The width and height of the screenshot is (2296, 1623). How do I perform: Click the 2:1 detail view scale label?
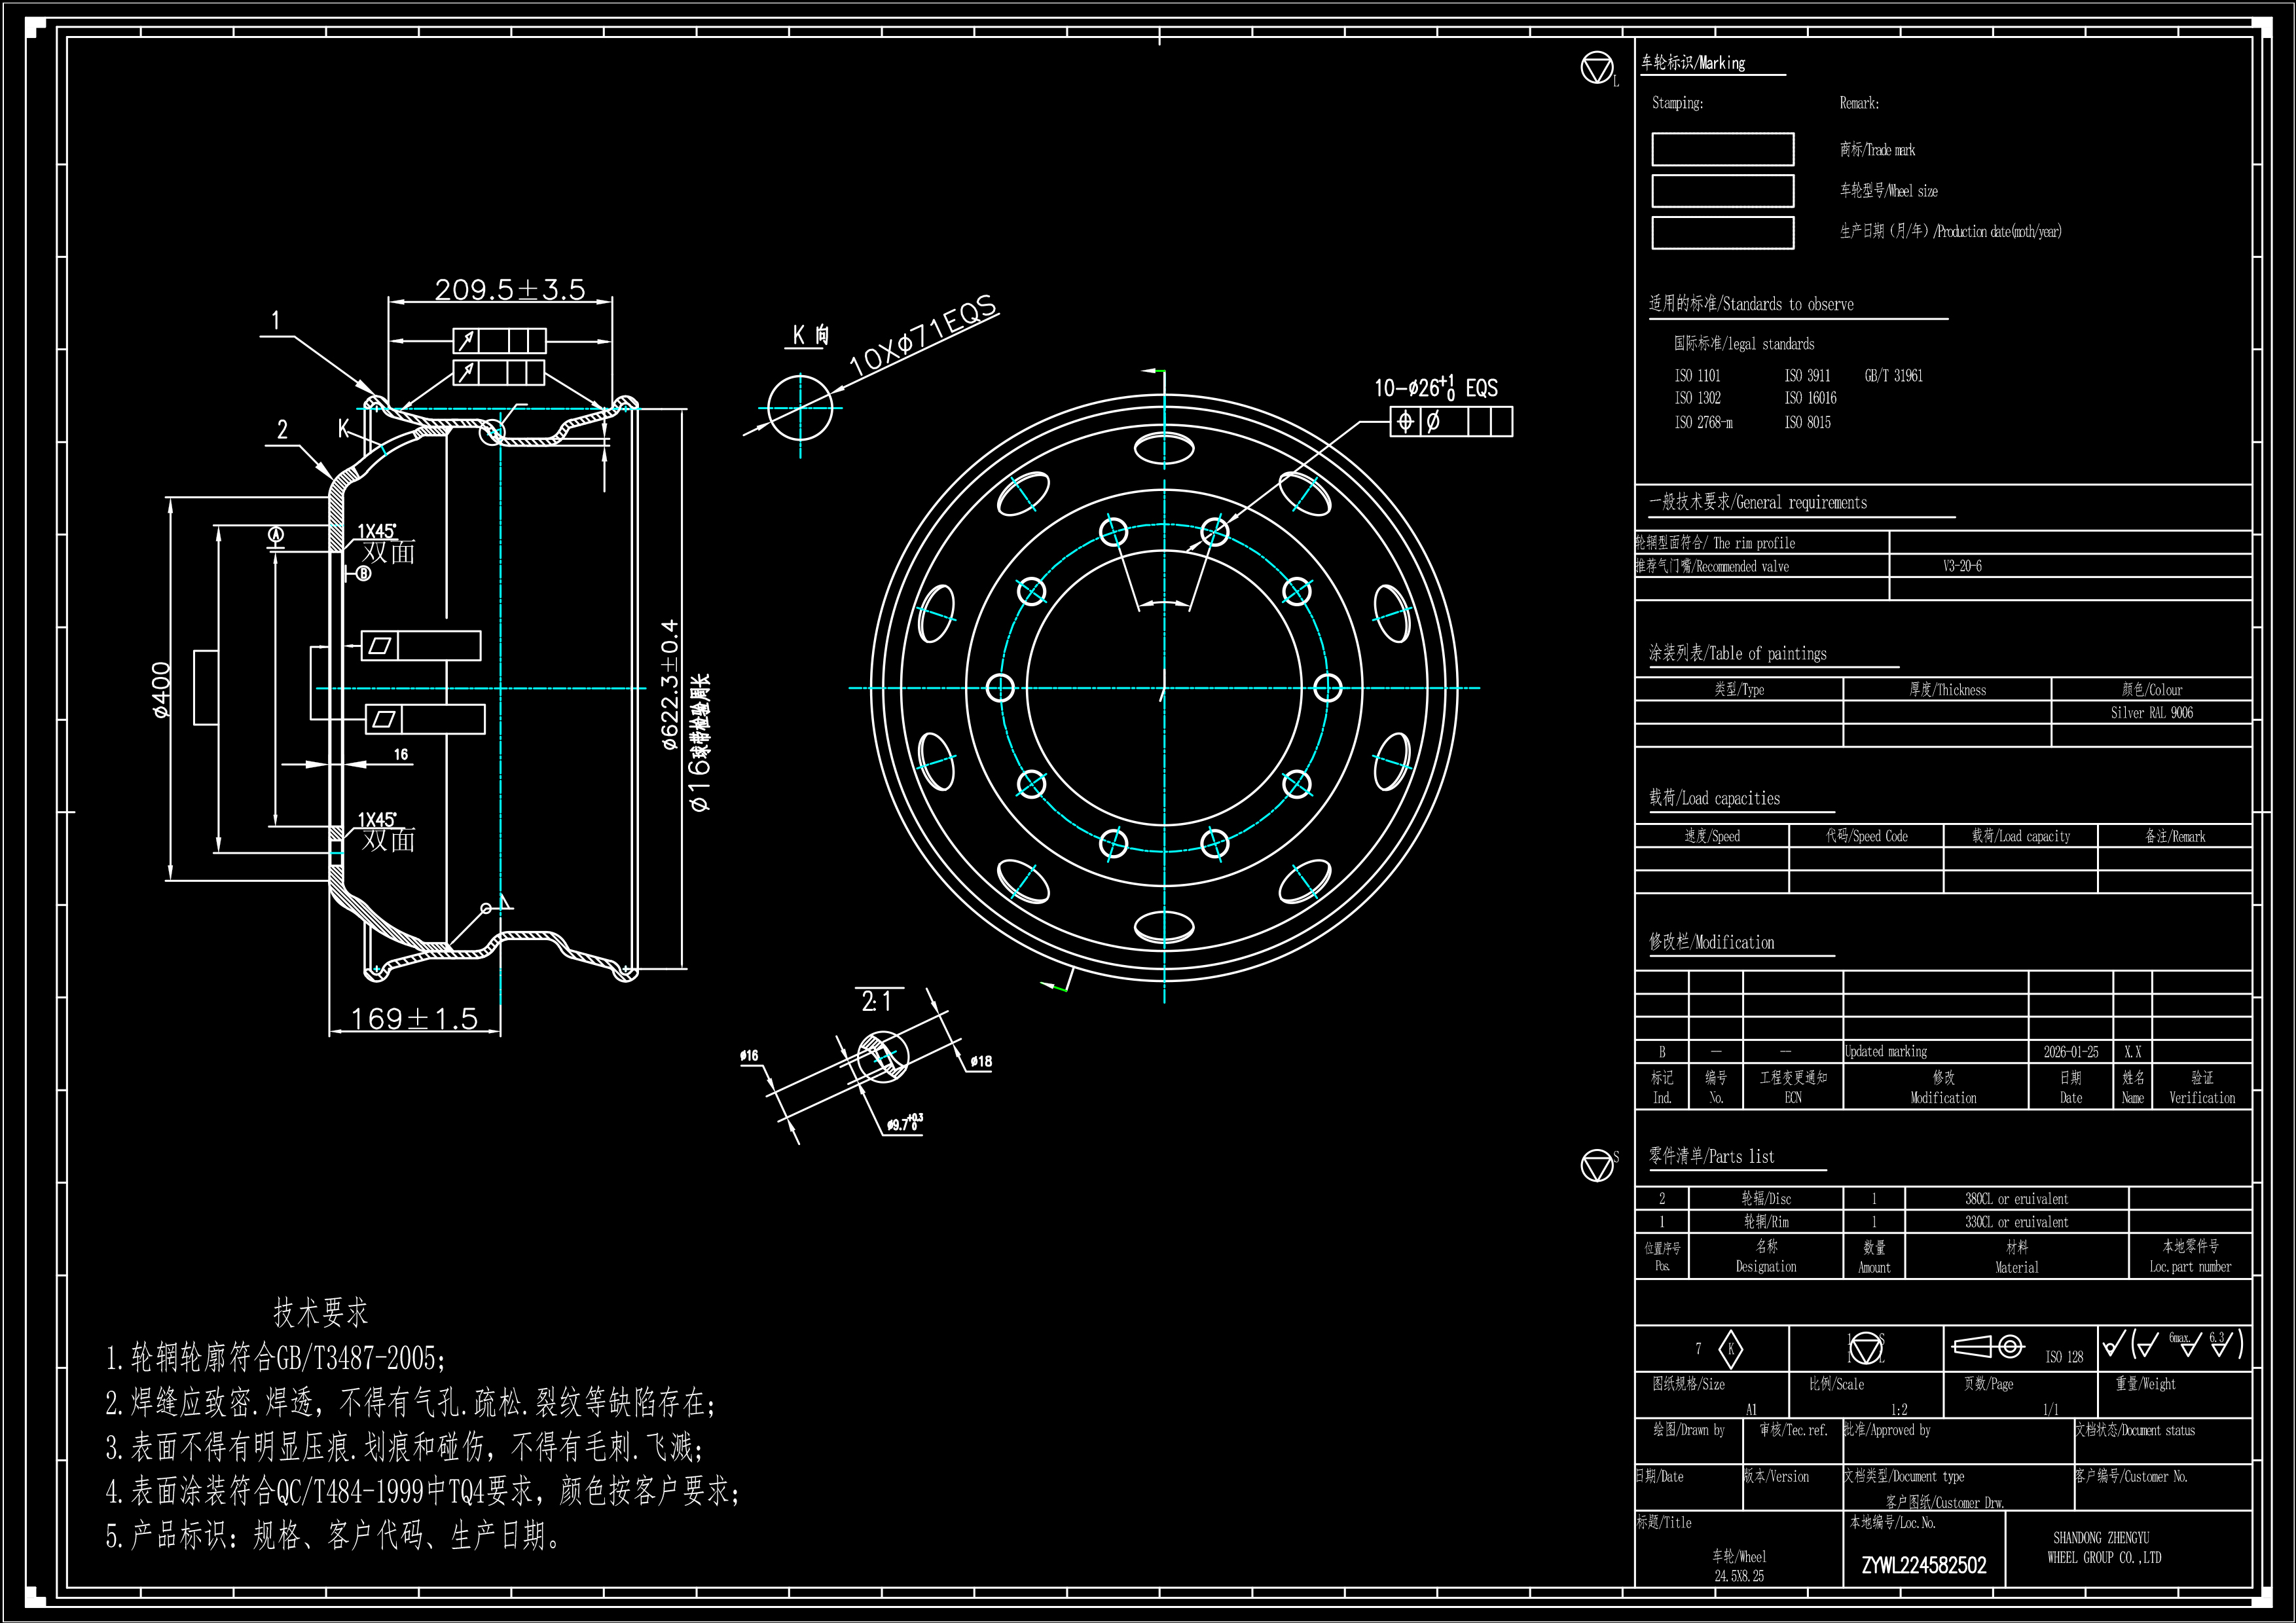click(x=876, y=1002)
